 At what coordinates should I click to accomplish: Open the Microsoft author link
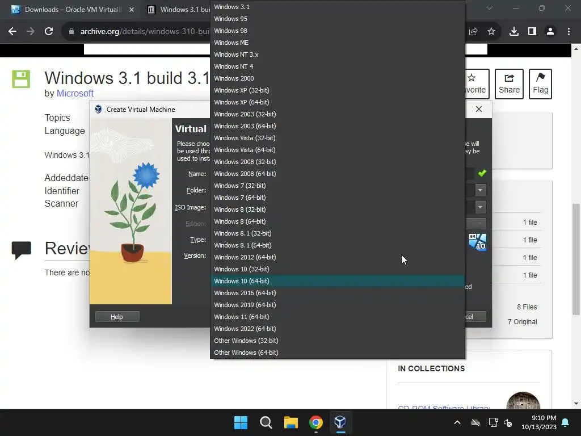75,94
